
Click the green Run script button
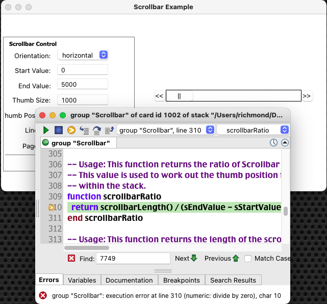click(46, 130)
